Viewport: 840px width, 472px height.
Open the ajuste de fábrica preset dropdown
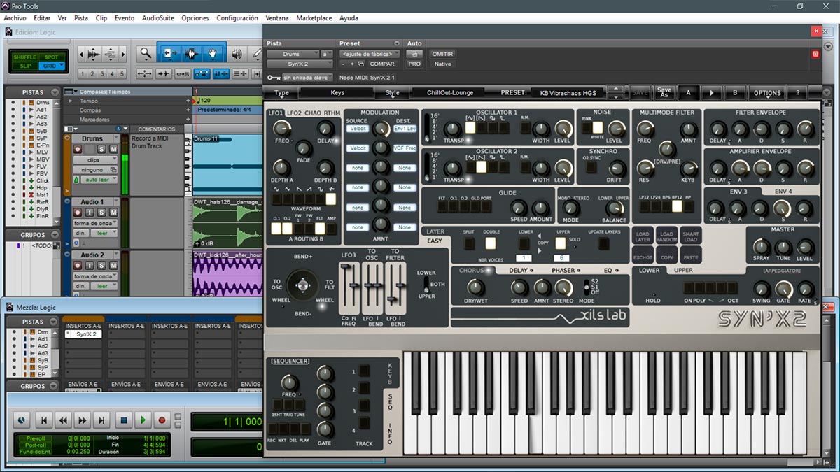[x=370, y=54]
